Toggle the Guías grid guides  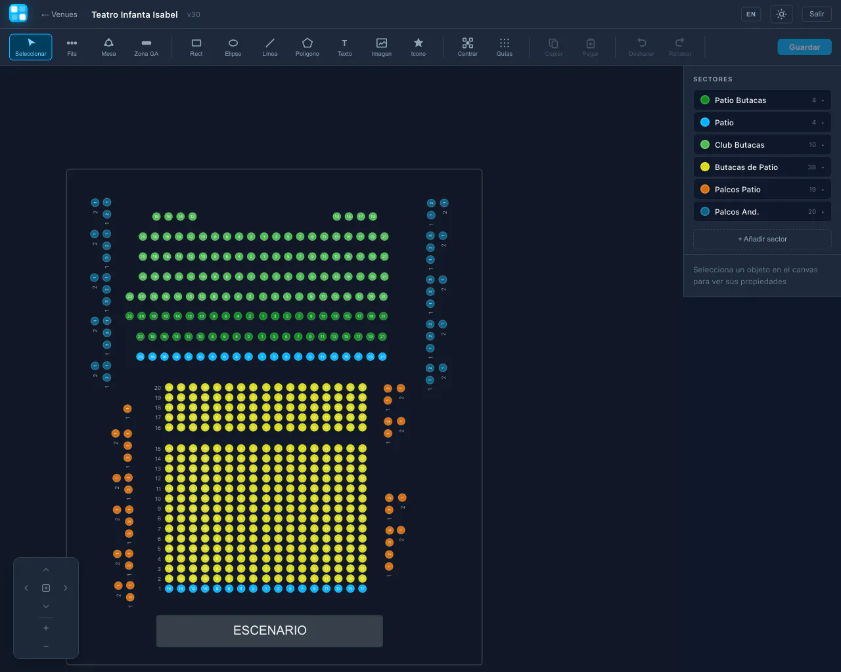tap(505, 47)
